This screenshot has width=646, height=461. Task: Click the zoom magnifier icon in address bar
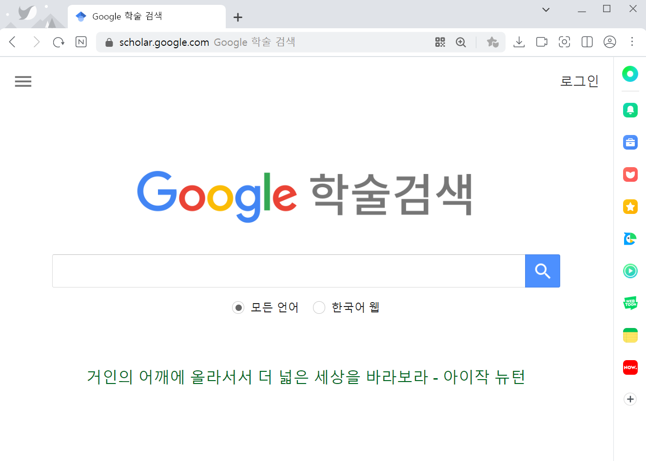(461, 42)
